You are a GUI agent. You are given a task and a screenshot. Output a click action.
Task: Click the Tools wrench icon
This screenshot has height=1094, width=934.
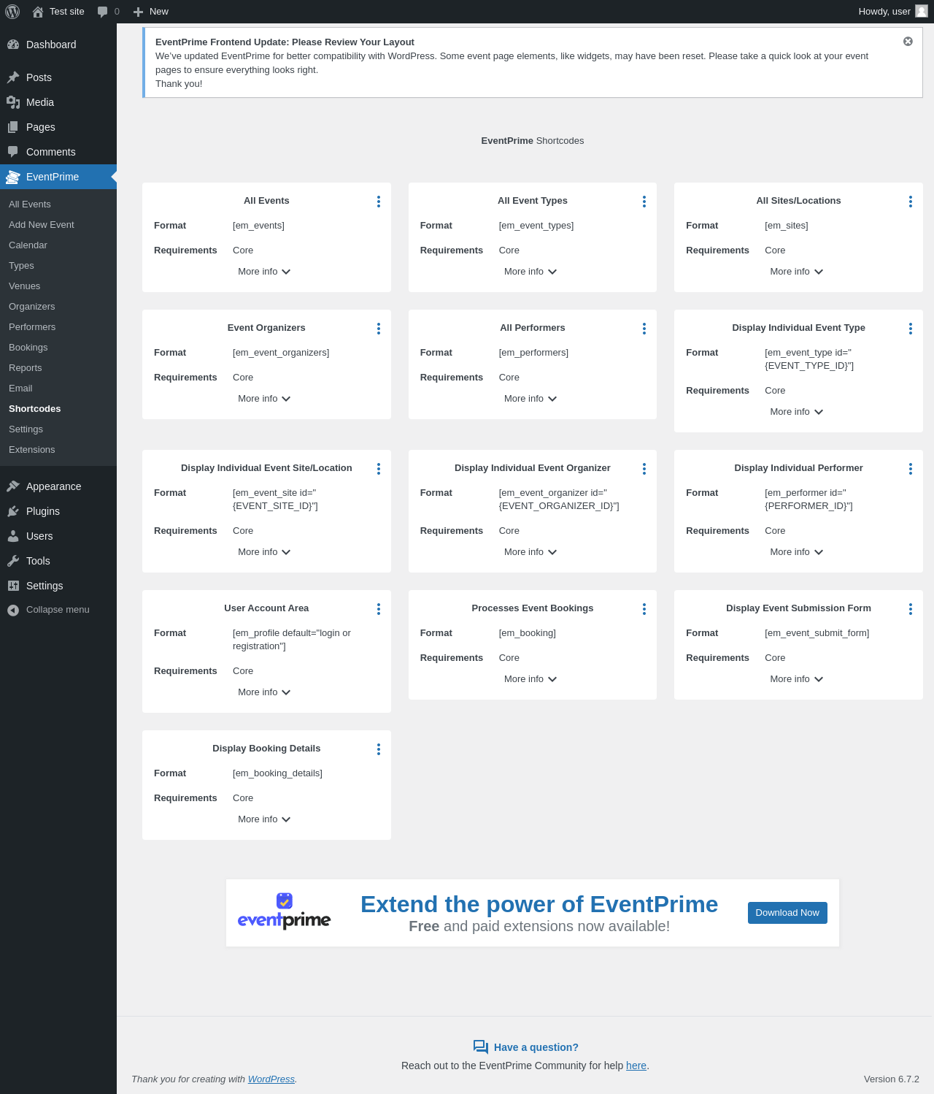tap(13, 561)
